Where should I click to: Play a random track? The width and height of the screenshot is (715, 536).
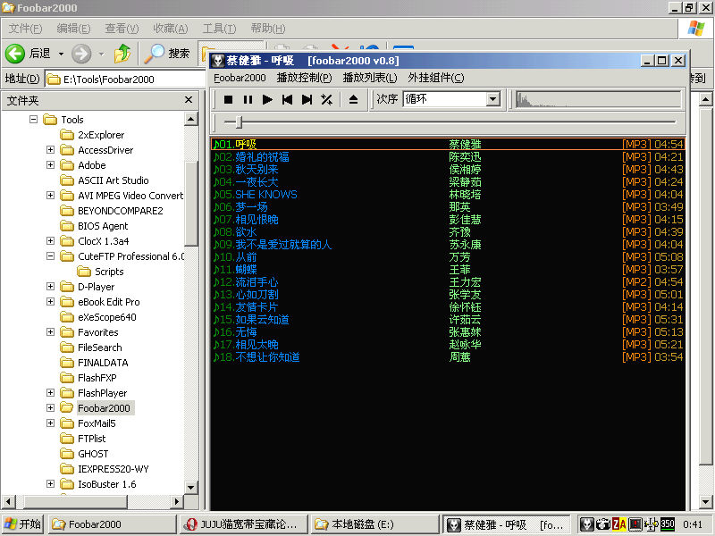[x=326, y=99]
